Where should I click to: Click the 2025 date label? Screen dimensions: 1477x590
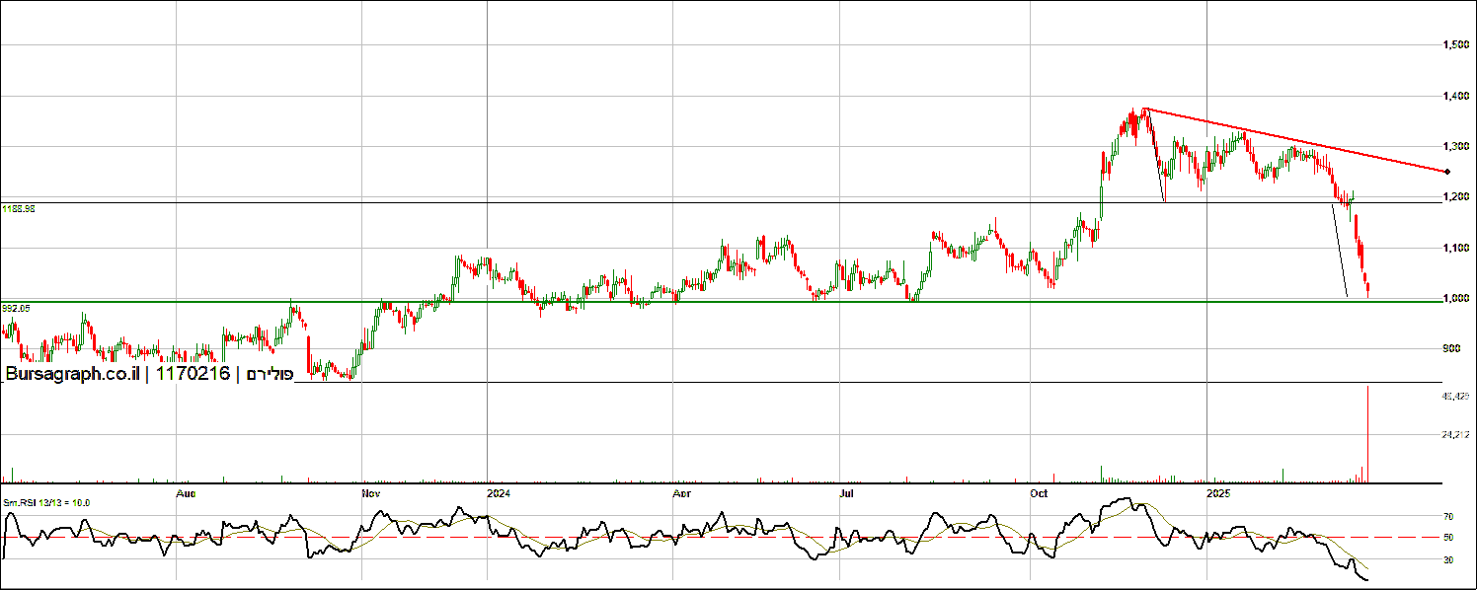(x=1218, y=491)
